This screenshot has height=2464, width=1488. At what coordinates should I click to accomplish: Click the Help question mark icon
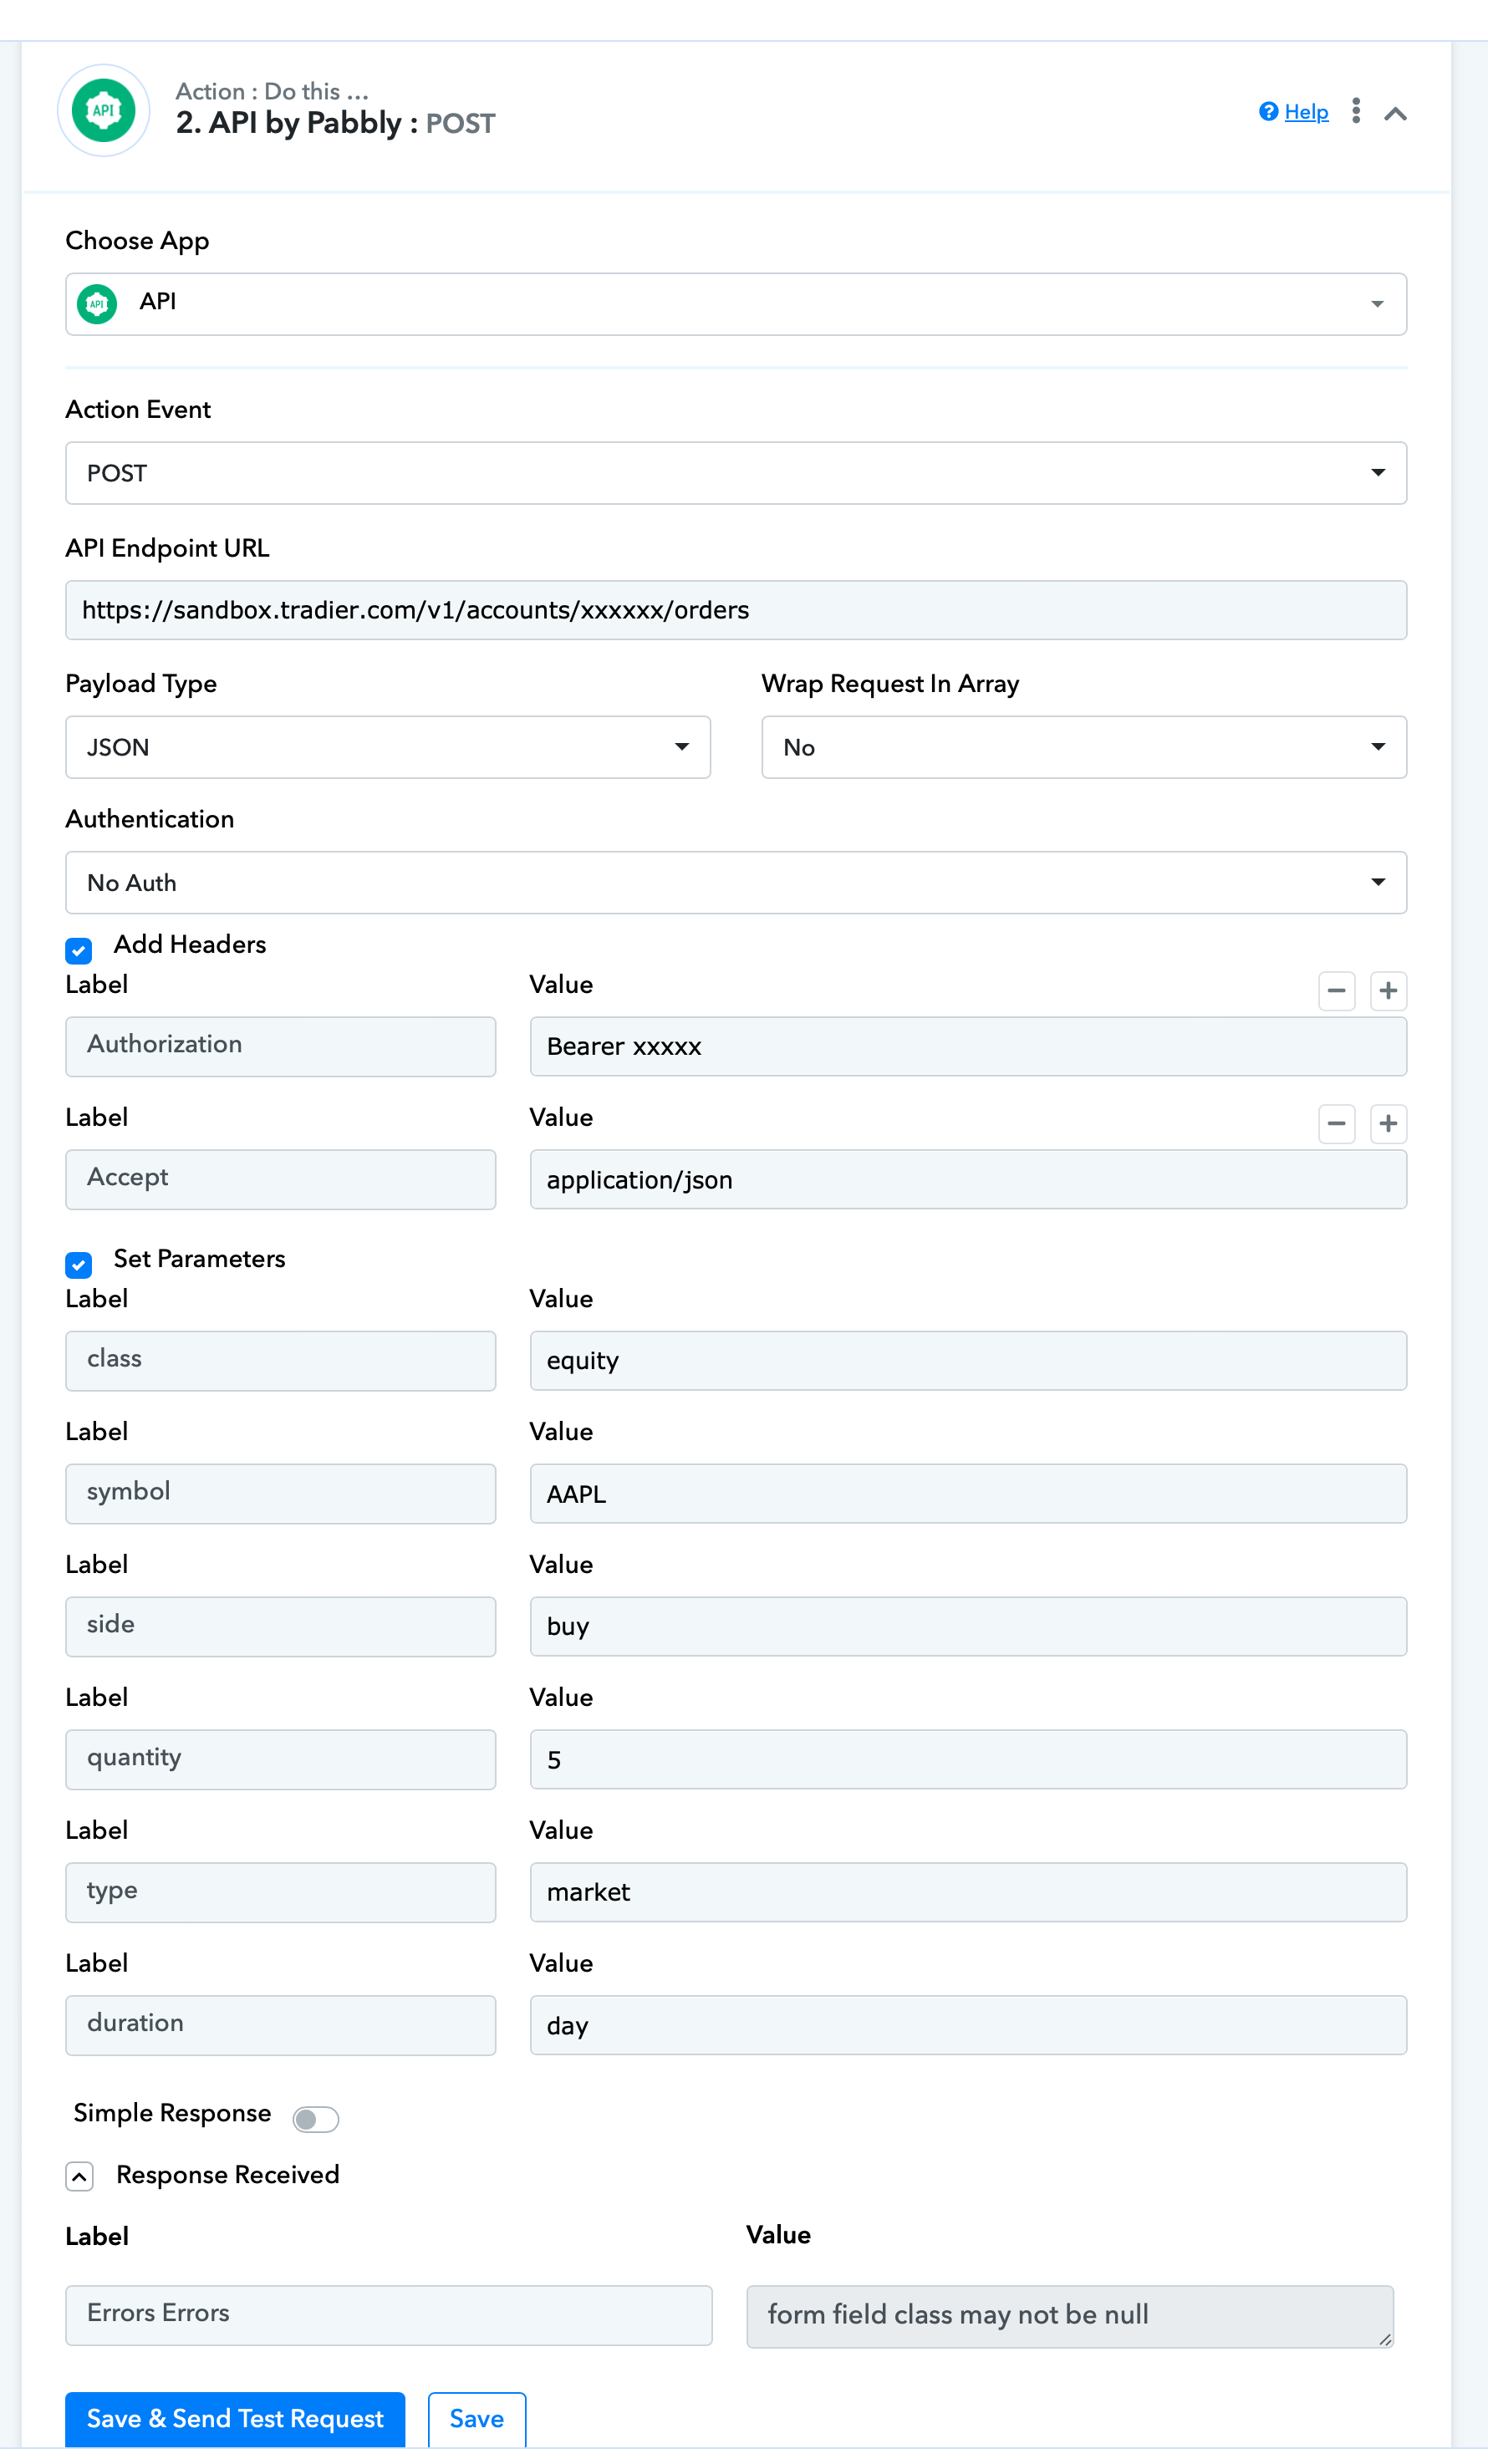(1269, 111)
